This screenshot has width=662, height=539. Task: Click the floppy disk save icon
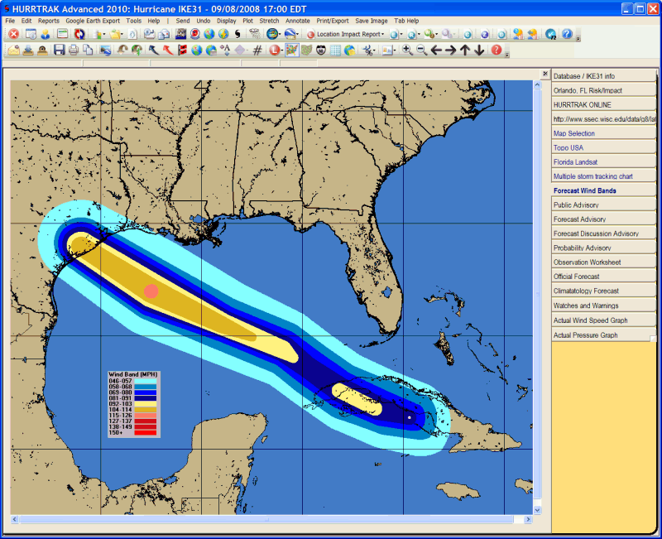click(x=59, y=51)
